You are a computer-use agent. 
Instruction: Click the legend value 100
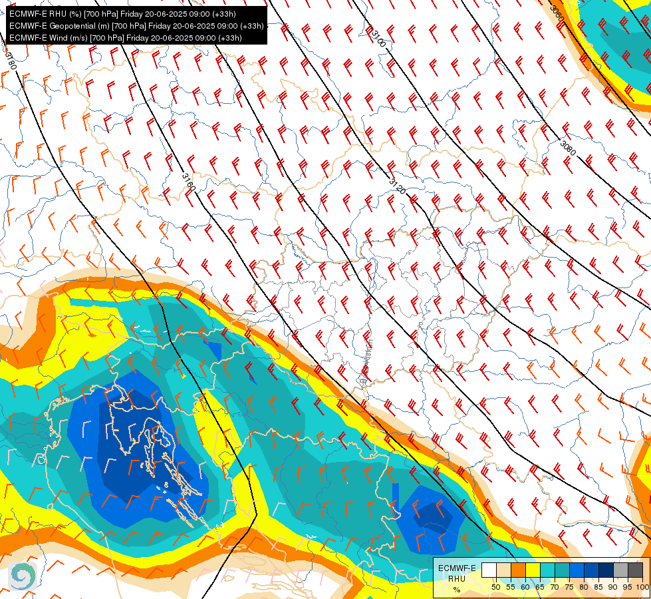642,587
